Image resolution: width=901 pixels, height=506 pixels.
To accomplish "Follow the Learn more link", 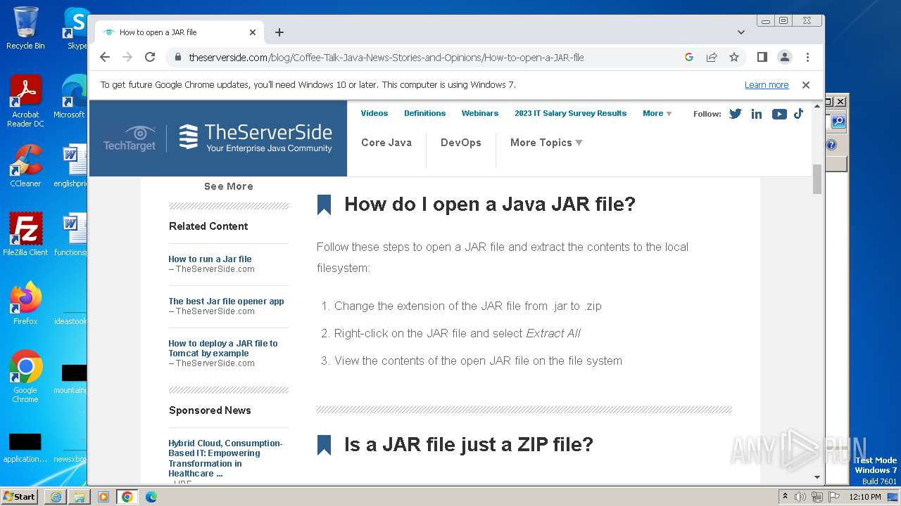I will tap(767, 85).
